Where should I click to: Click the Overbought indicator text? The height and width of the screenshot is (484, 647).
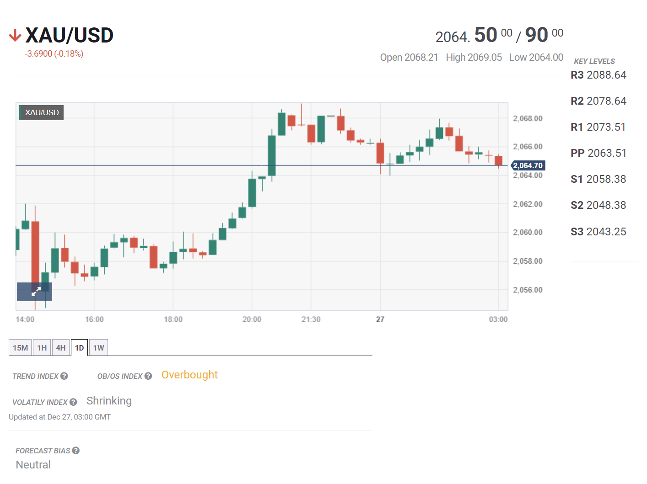[189, 375]
